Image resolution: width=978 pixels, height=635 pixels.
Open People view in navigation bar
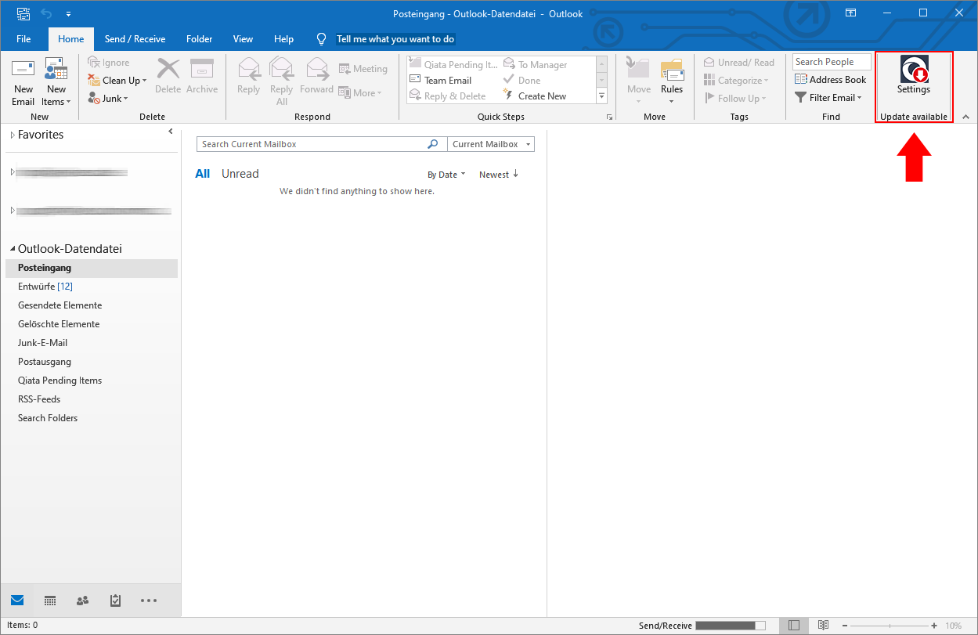82,601
